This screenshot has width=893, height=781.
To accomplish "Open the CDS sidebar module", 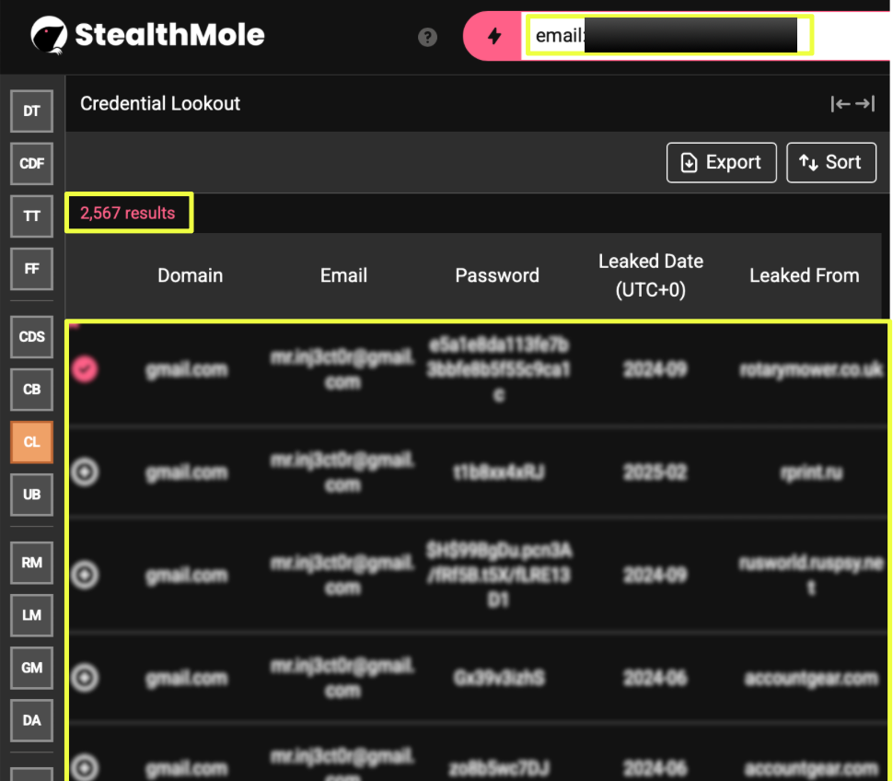I will pyautogui.click(x=32, y=337).
